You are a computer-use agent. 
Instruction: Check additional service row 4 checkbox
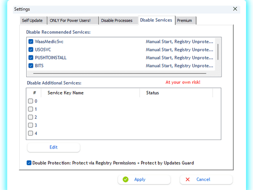click(x=31, y=133)
